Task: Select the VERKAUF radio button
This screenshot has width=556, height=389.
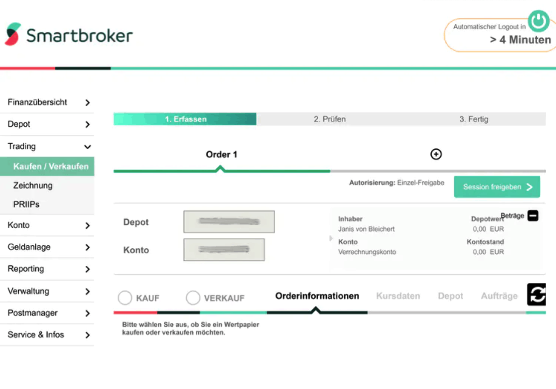Action: pos(193,298)
